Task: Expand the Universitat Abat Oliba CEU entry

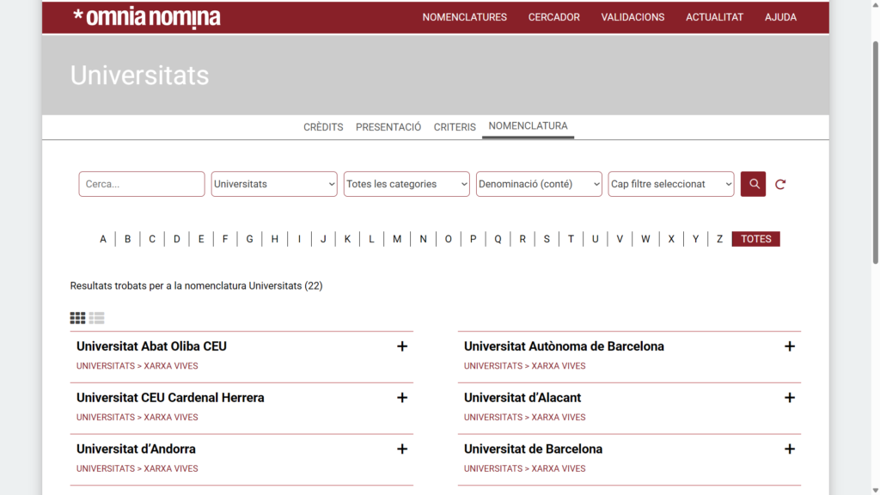Action: 402,346
